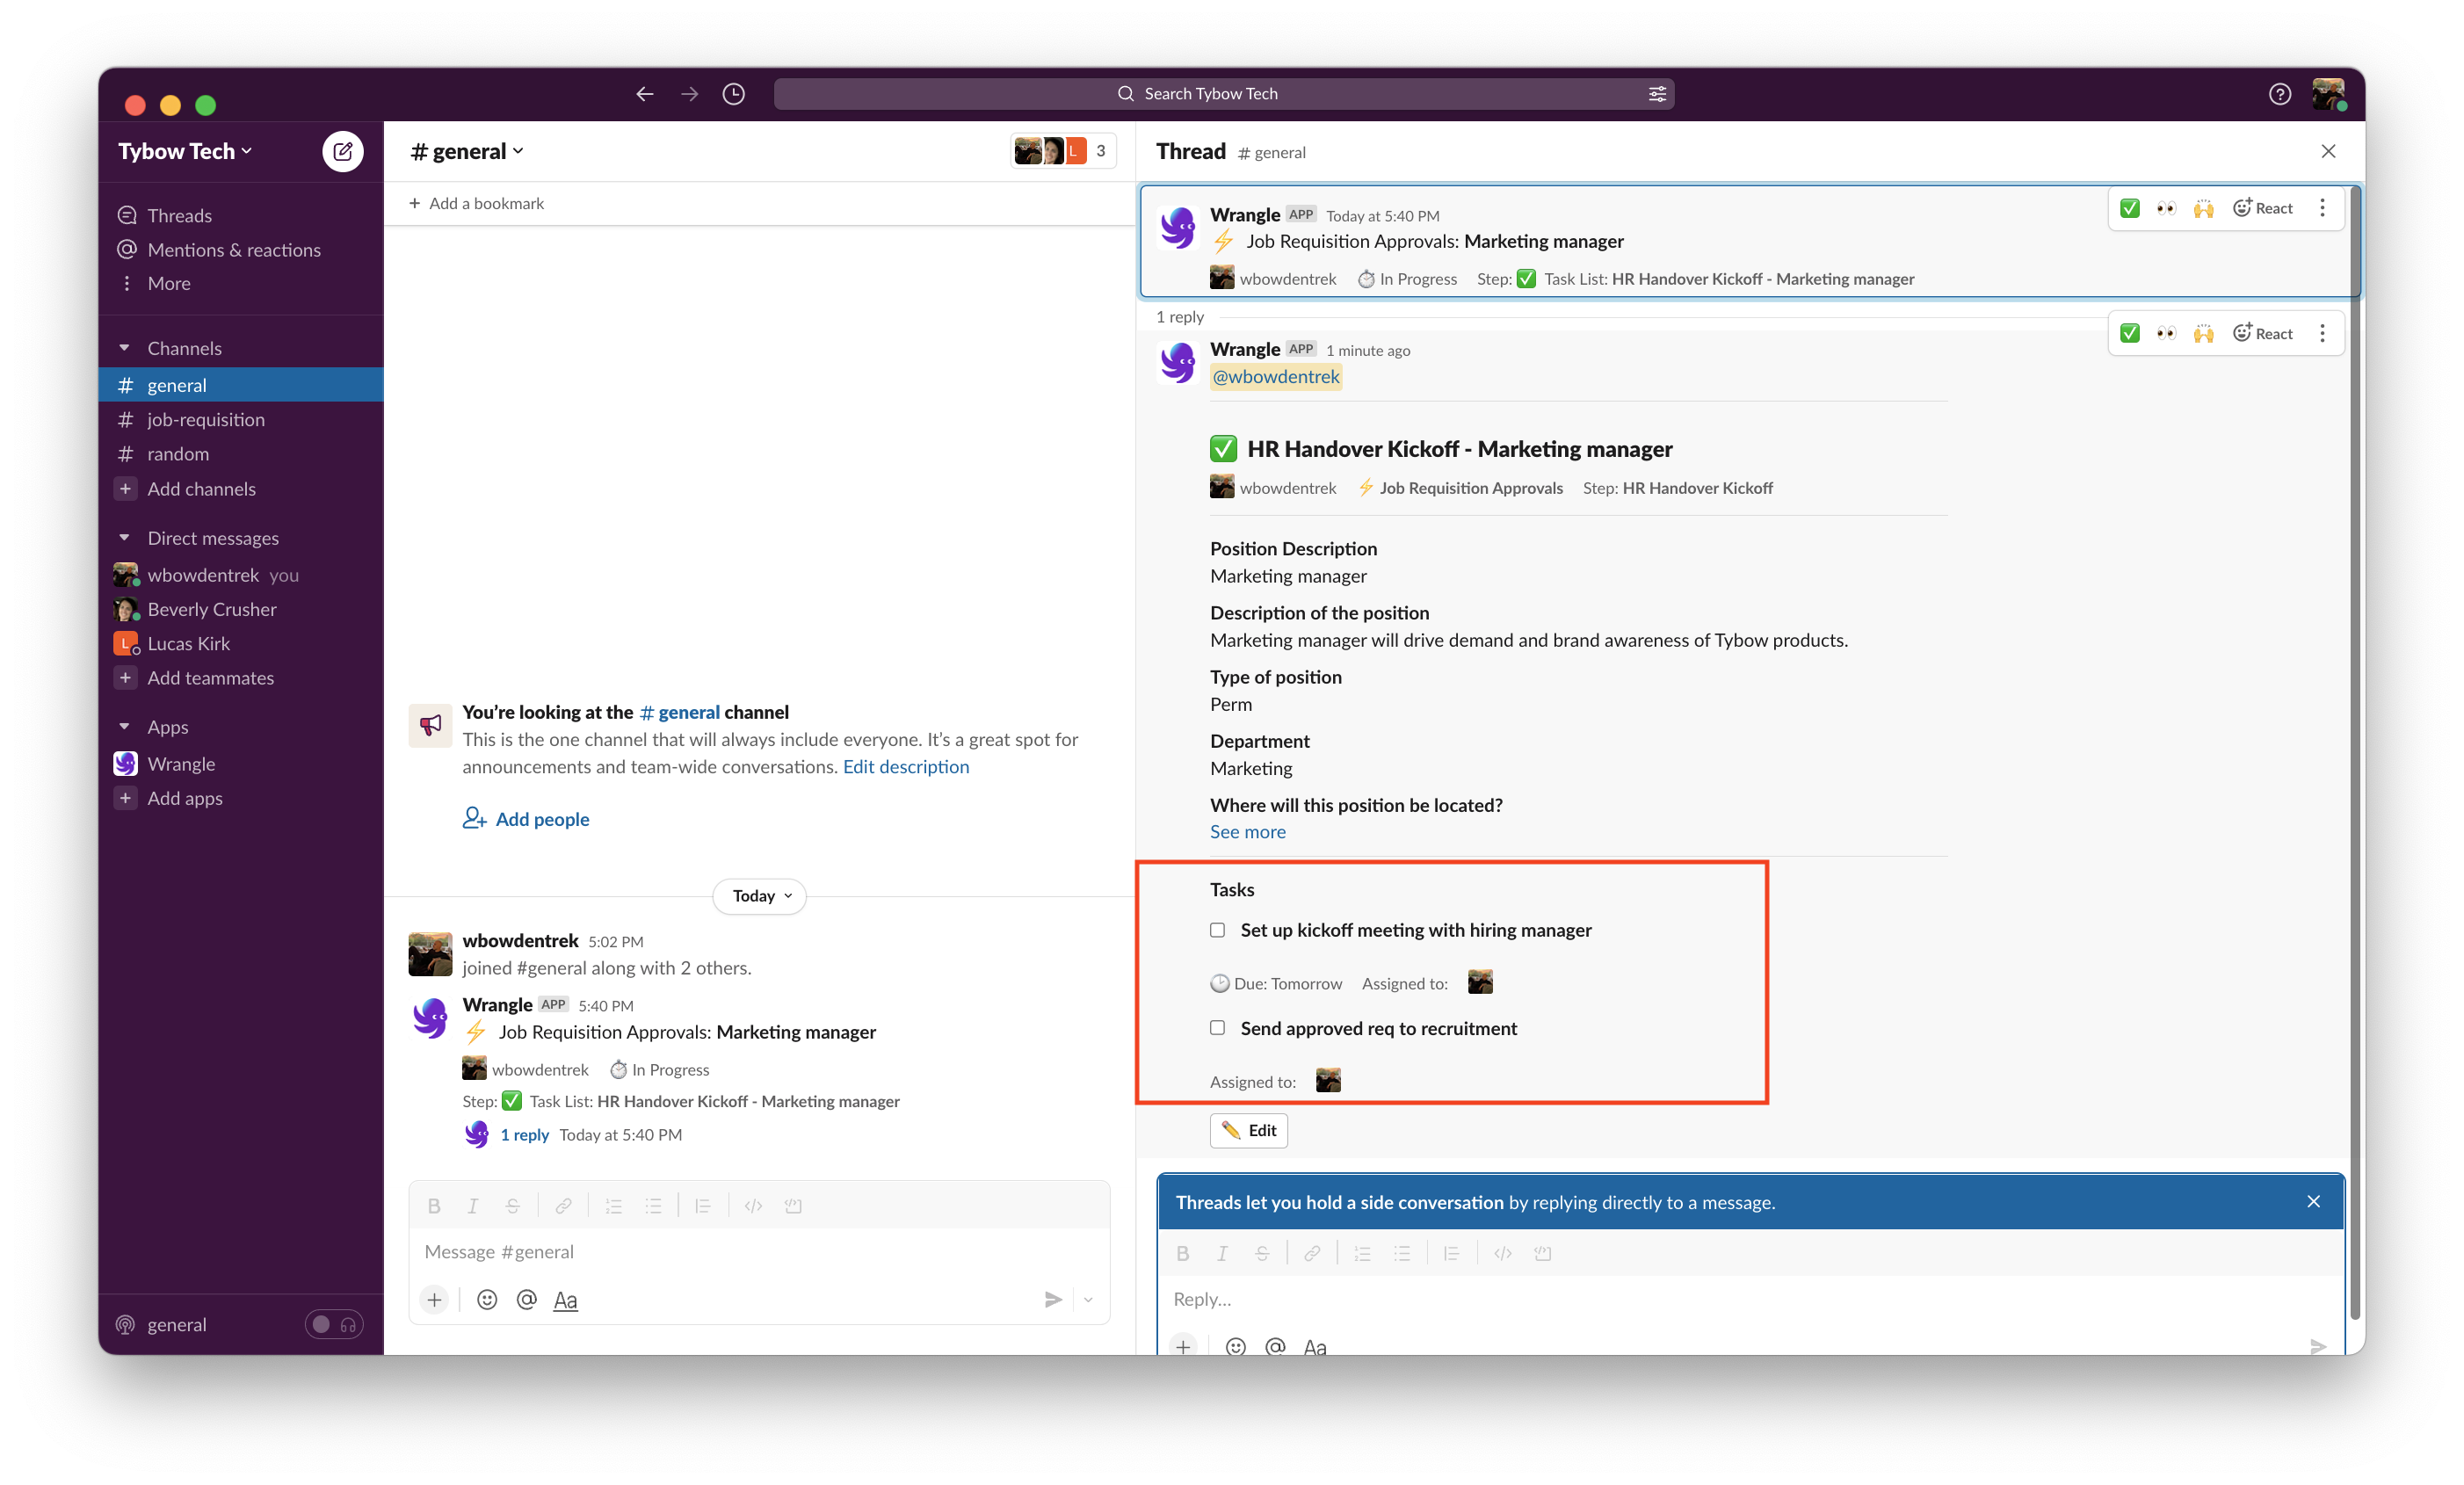Toggle bold in the channel composer

point(434,1206)
